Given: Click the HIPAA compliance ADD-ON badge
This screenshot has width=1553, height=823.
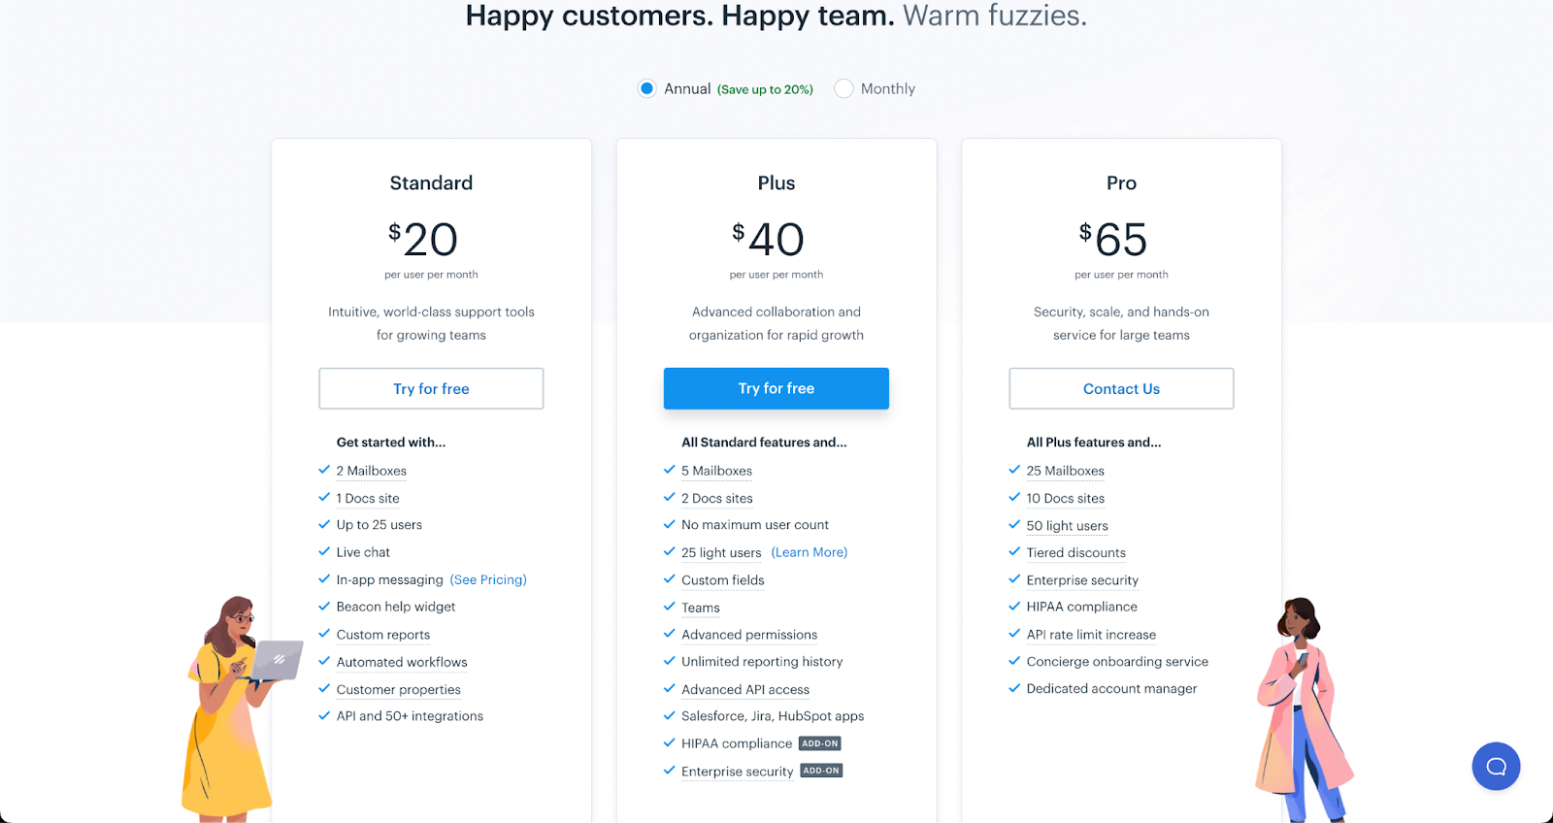Looking at the screenshot, I should coord(820,743).
